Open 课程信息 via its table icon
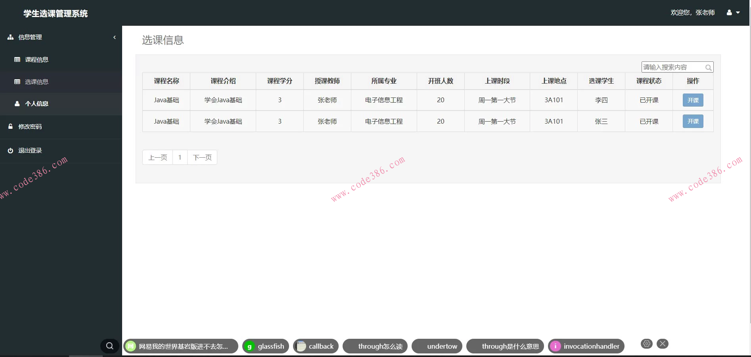The image size is (751, 357). (x=17, y=59)
